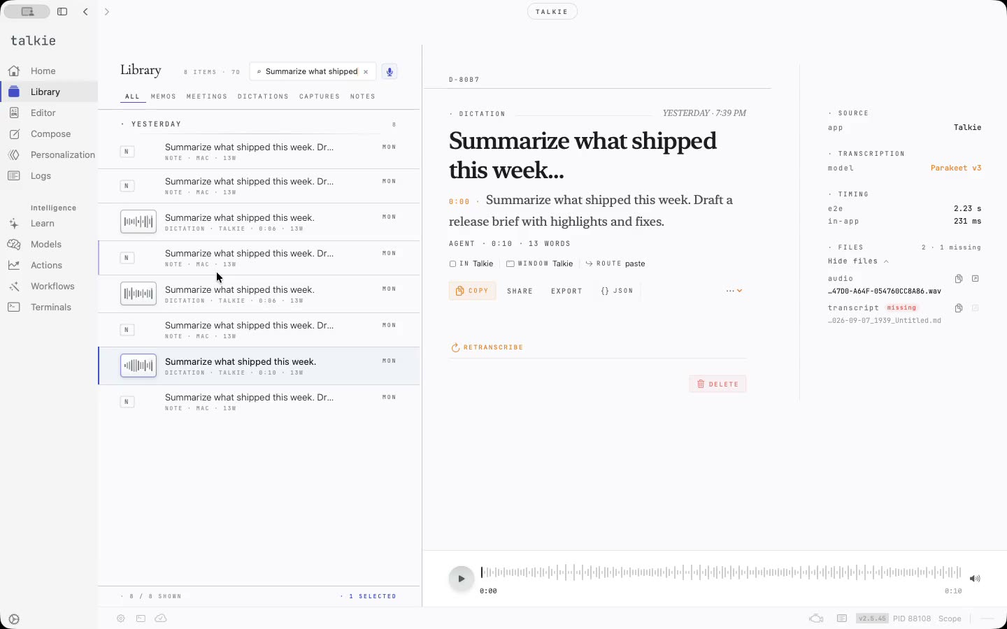Viewport: 1007px width, 629px height.
Task: Toggle the status bar layout icon
Action: (842, 619)
